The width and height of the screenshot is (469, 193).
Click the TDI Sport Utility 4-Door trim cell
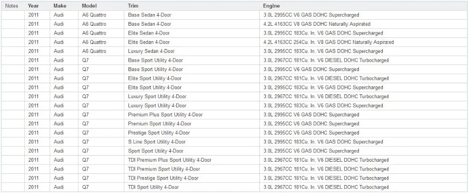click(192, 187)
